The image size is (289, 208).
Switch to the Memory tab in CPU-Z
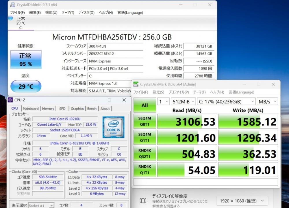[x=48, y=109]
